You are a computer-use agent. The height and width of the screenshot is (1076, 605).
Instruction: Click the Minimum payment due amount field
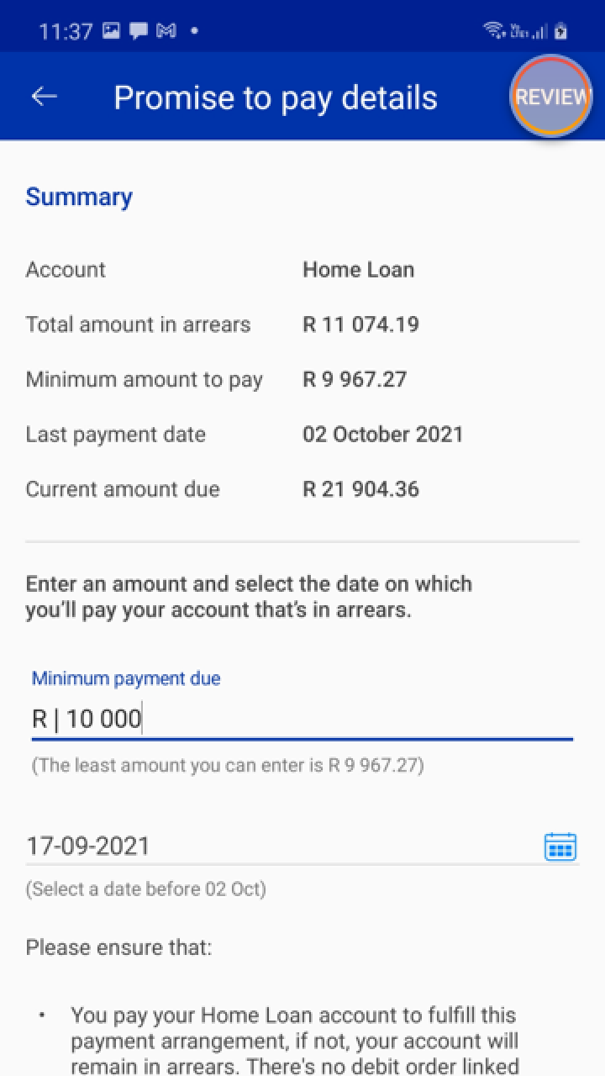[x=301, y=720]
